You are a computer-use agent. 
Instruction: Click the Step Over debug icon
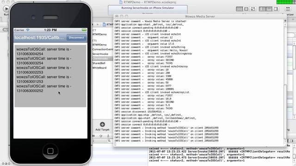point(101,136)
